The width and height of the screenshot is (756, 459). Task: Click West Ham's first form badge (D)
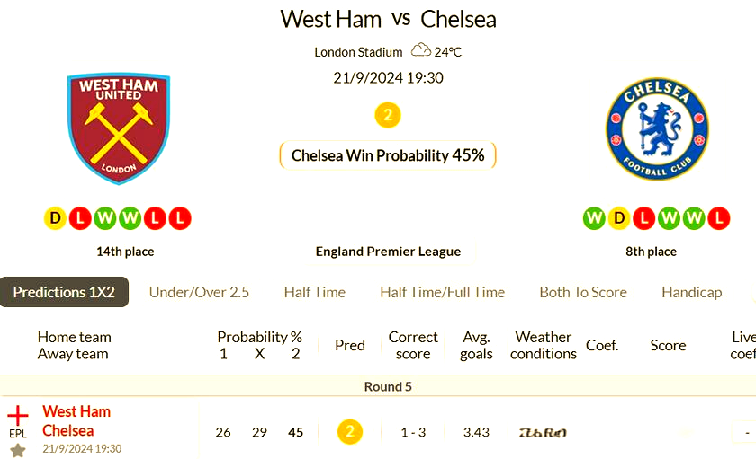(x=55, y=218)
